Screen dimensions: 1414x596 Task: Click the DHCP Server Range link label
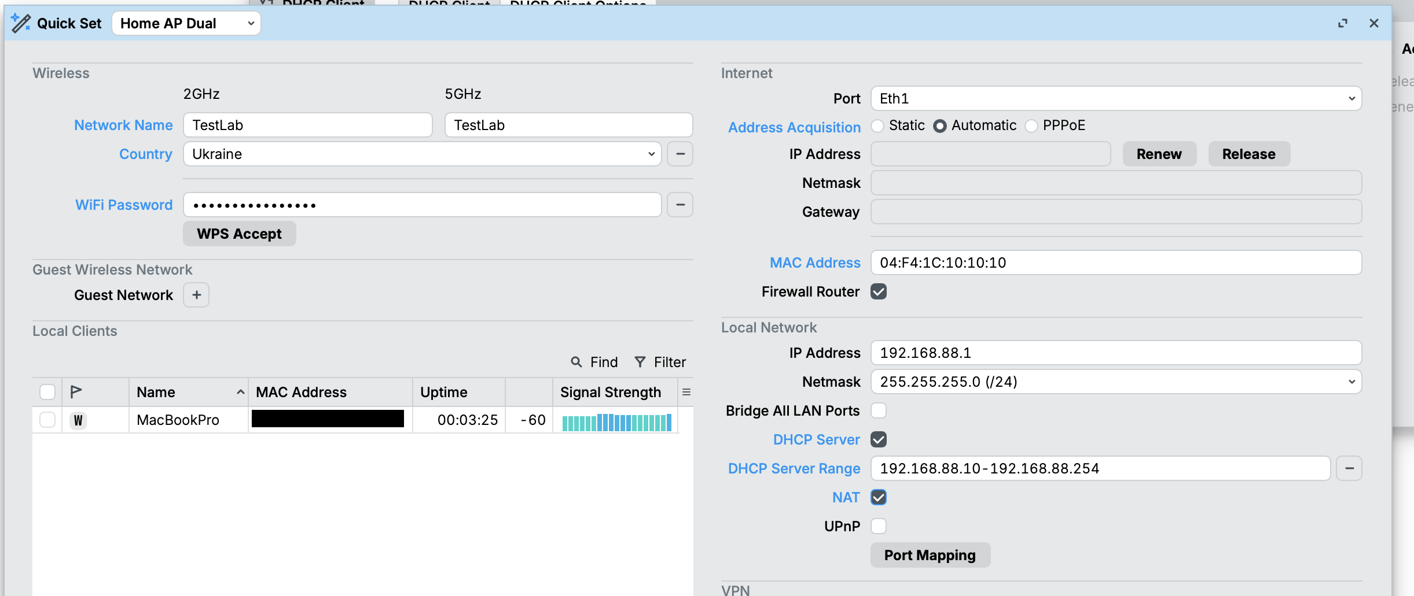pos(794,468)
